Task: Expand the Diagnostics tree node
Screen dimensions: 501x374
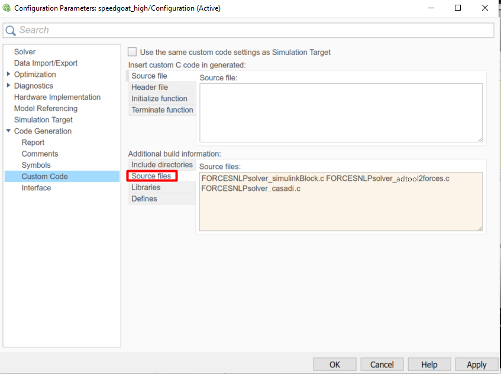Action: click(x=8, y=86)
